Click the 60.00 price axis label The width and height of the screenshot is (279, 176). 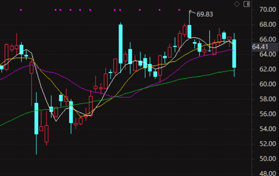pyautogui.click(x=267, y=84)
